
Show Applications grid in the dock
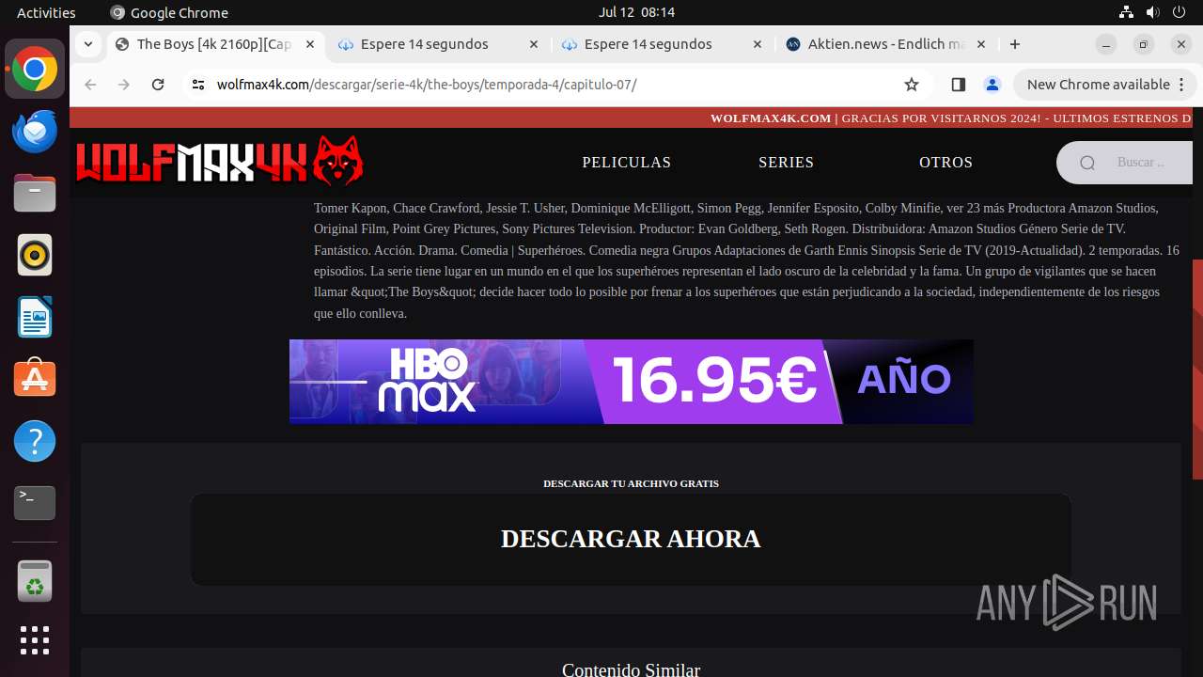click(35, 640)
